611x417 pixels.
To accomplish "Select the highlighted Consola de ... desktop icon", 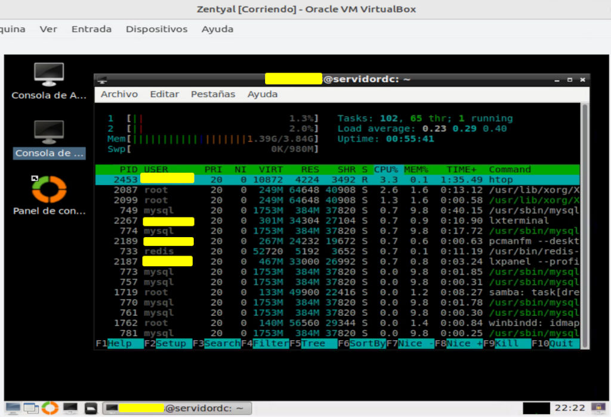I will coord(49,139).
